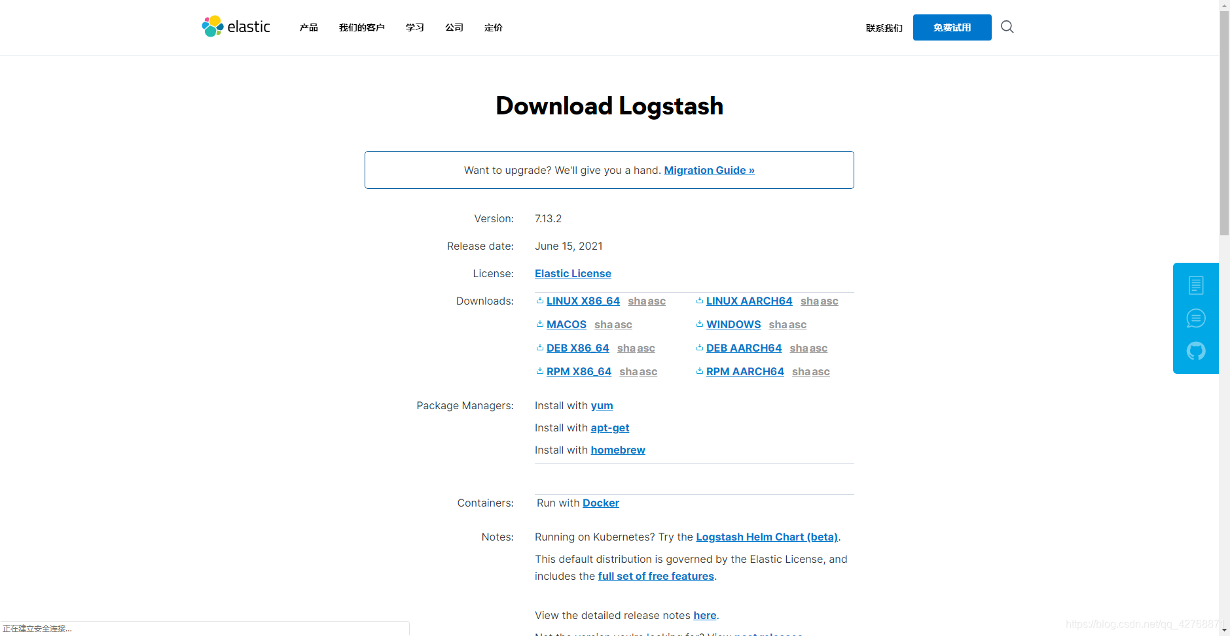The image size is (1230, 636).
Task: Open the 产品 menu
Action: pos(308,27)
